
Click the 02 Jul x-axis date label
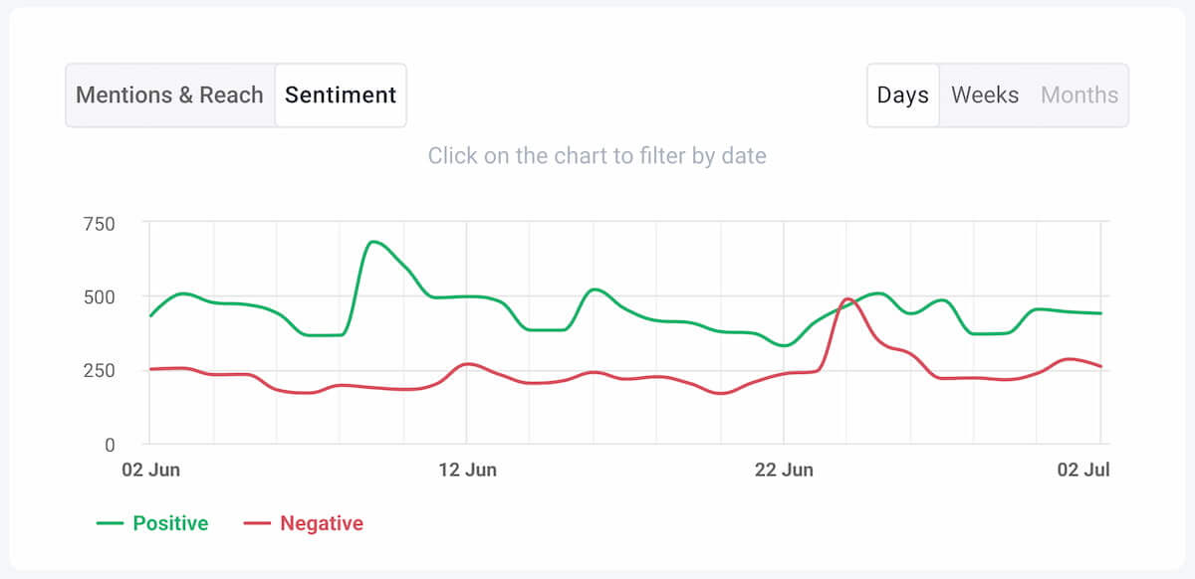tap(1084, 470)
